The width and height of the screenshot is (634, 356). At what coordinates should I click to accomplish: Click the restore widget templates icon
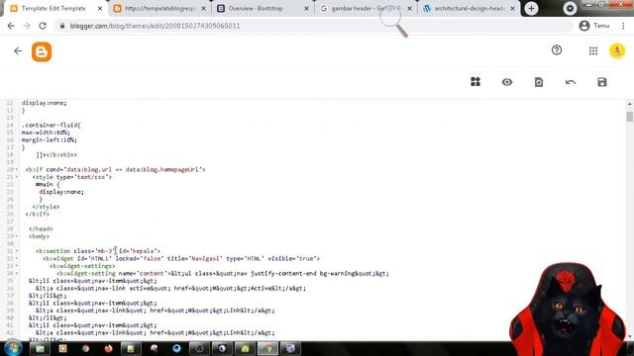(539, 82)
